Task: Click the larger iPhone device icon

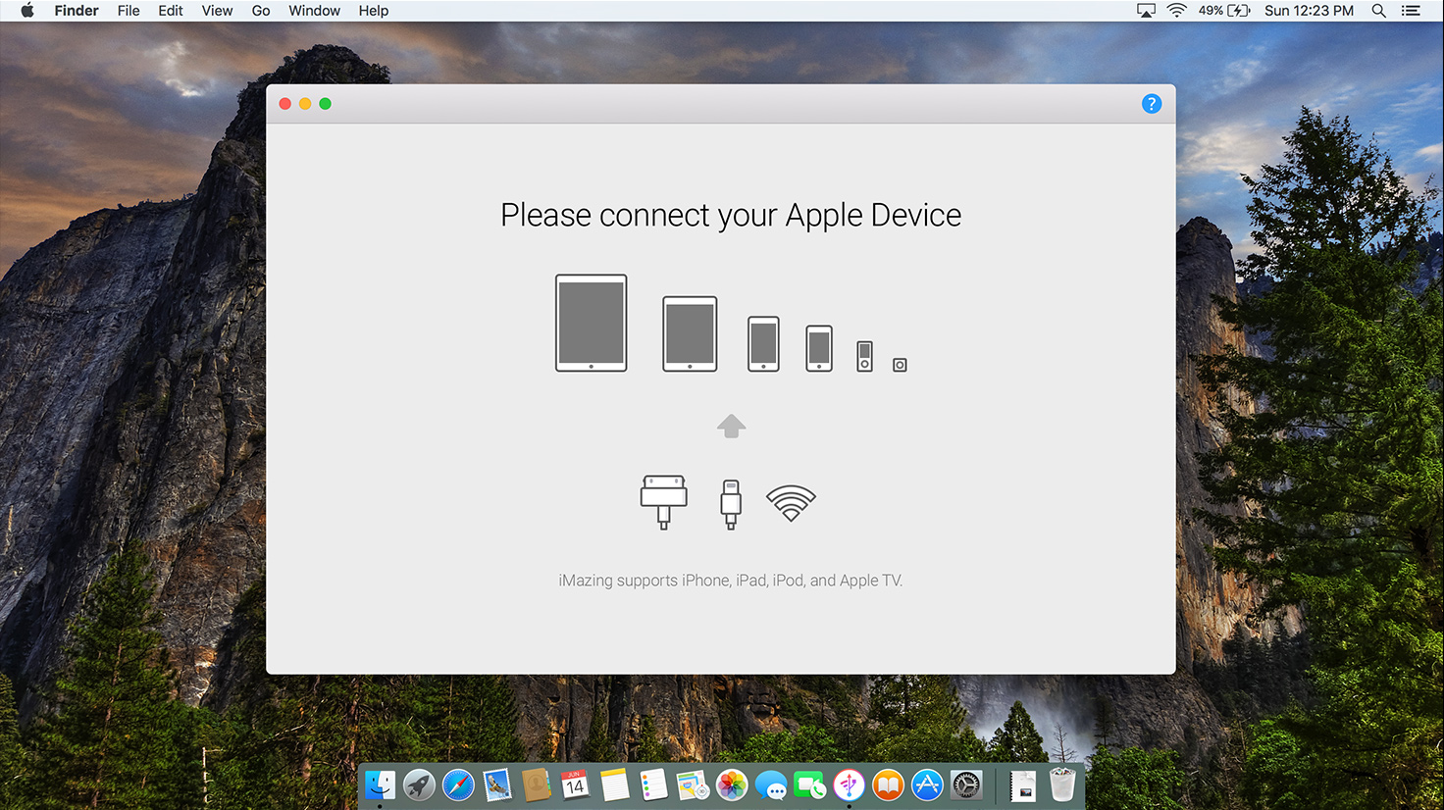Action: 763,343
